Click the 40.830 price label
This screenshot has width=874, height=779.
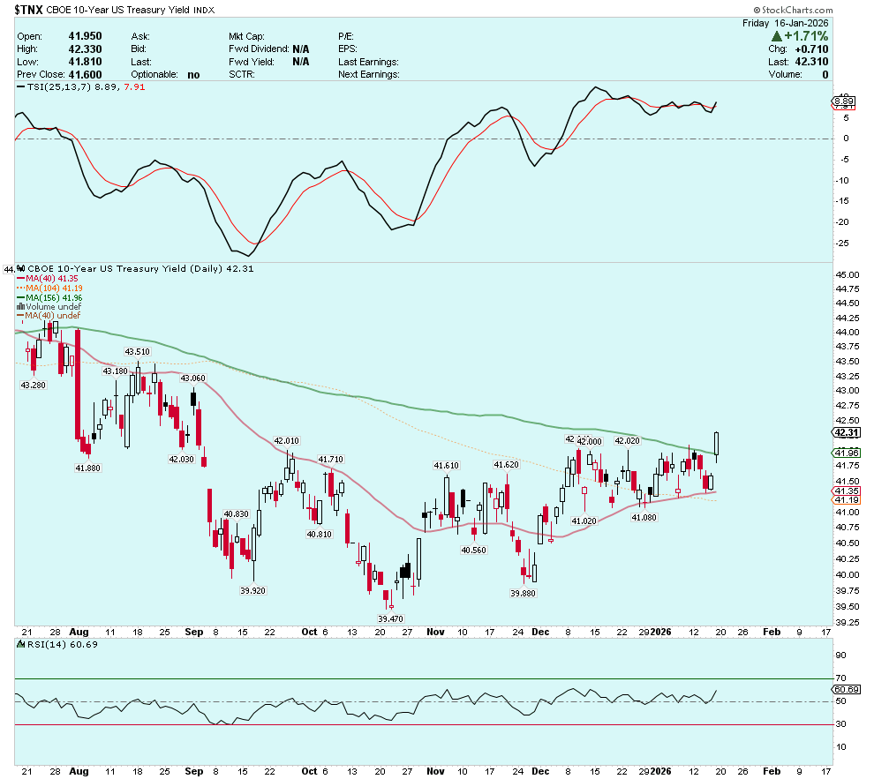236,514
